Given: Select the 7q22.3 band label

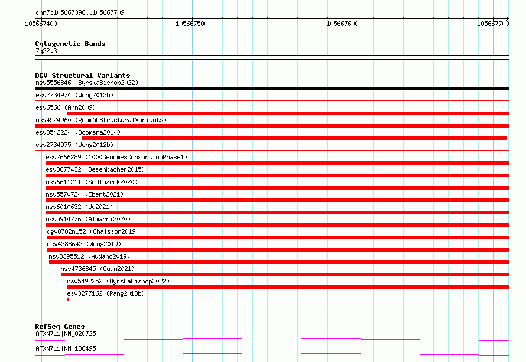Looking at the screenshot, I should [x=46, y=51].
